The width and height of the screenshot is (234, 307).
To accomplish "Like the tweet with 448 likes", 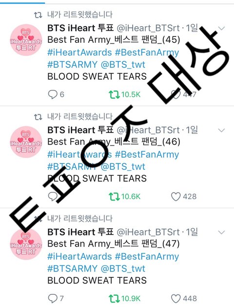I will point(175,299).
